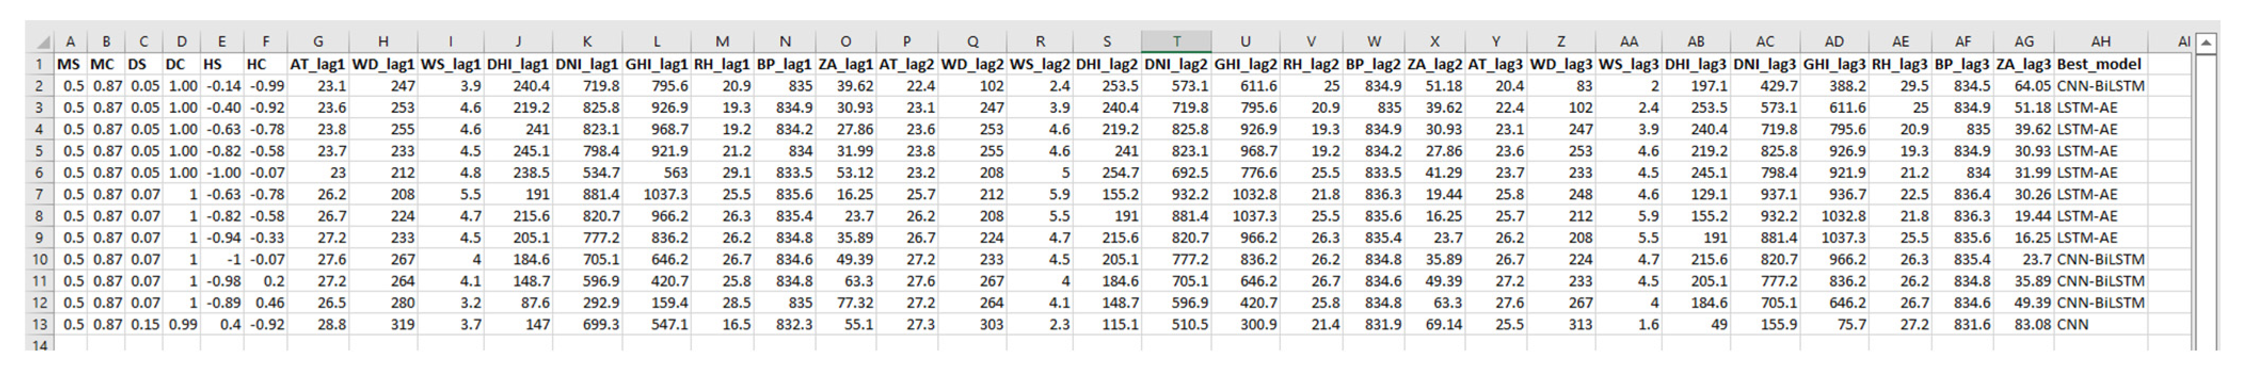Viewport: 2244px width, 379px height.
Task: Click column header AC
Action: (1765, 42)
